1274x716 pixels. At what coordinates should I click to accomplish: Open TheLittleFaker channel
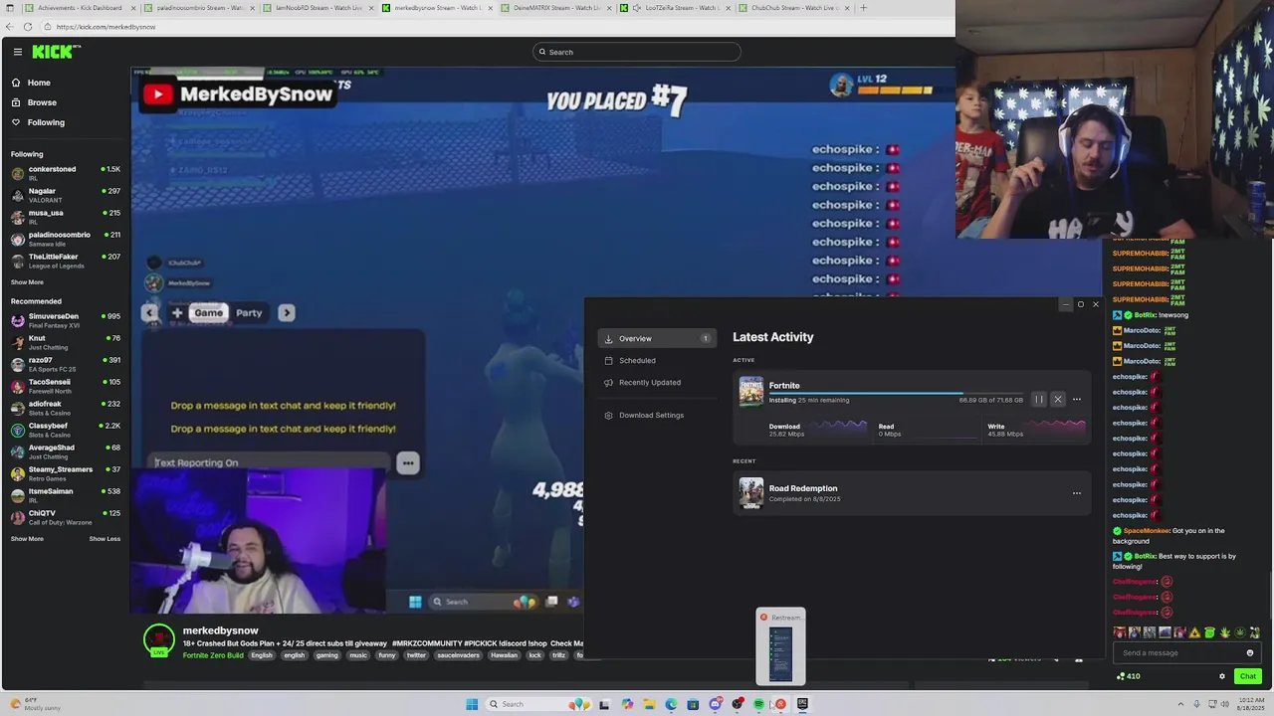click(66, 261)
